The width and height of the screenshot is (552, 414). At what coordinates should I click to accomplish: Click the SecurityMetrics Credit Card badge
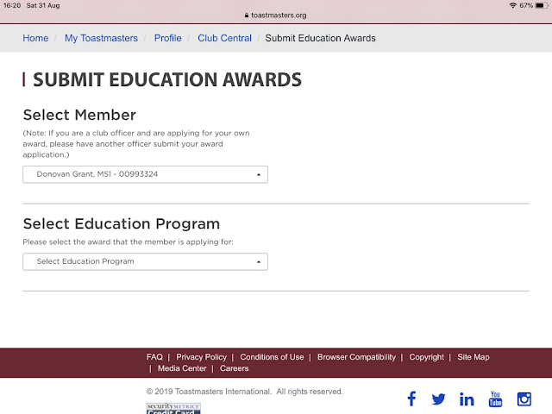tap(173, 408)
